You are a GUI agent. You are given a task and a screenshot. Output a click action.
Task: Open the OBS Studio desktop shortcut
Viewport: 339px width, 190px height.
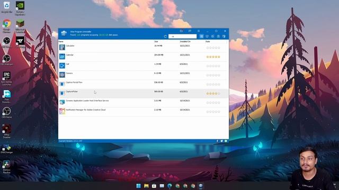(x=7, y=42)
